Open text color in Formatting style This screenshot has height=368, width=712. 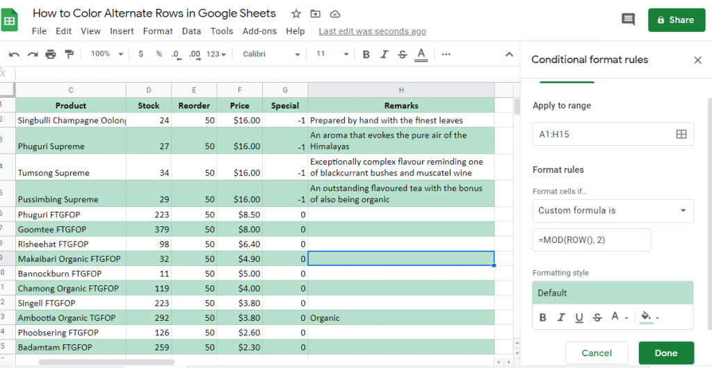[619, 317]
